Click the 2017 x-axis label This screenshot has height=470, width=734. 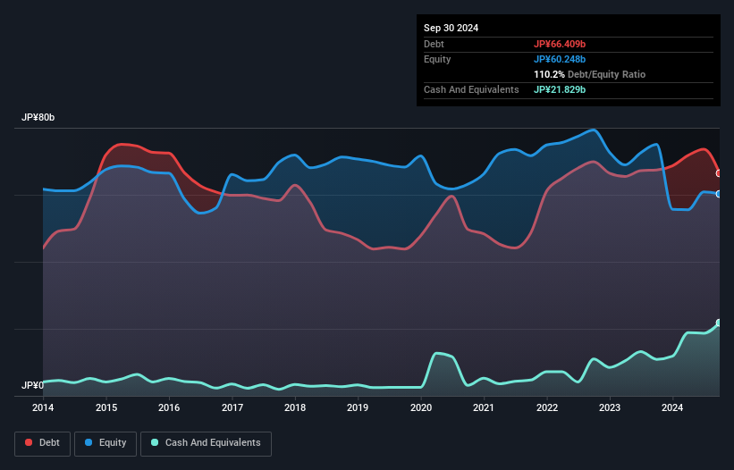click(232, 407)
